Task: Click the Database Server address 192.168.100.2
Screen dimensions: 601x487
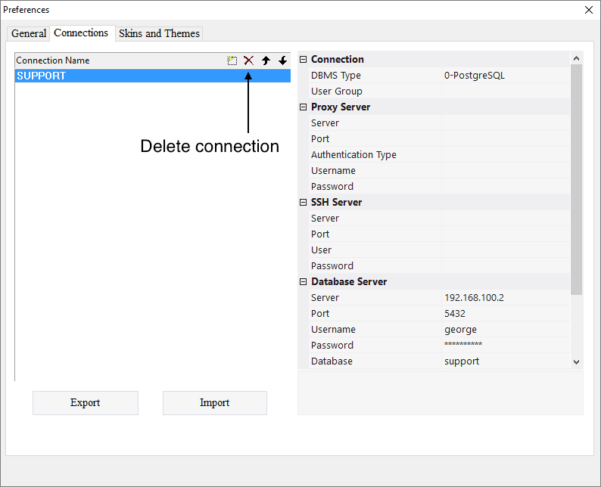Action: [505, 298]
